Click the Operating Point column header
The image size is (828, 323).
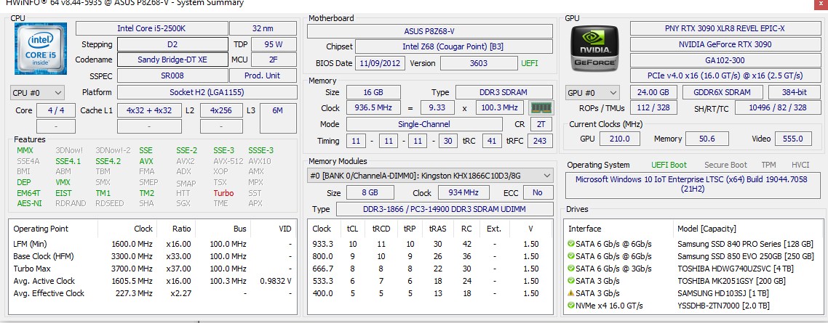(x=41, y=229)
